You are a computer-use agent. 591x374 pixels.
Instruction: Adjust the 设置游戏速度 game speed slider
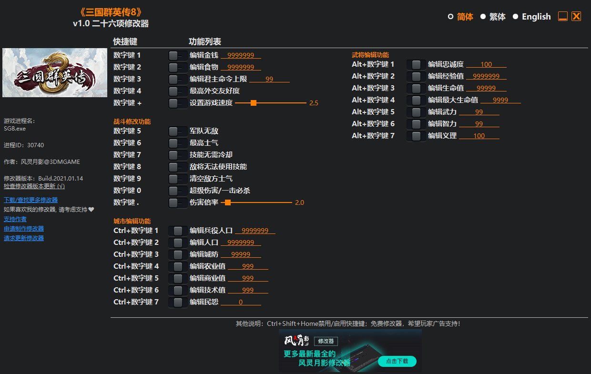click(253, 102)
